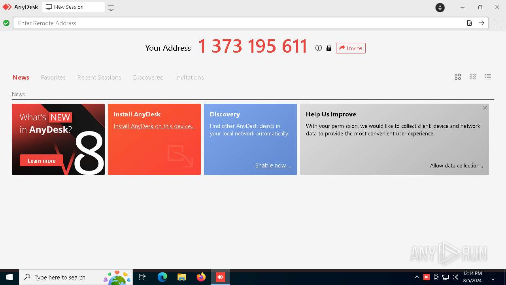This screenshot has height=285, width=506.
Task: Click the AnyDesk logo in title bar
Action: [x=7, y=7]
